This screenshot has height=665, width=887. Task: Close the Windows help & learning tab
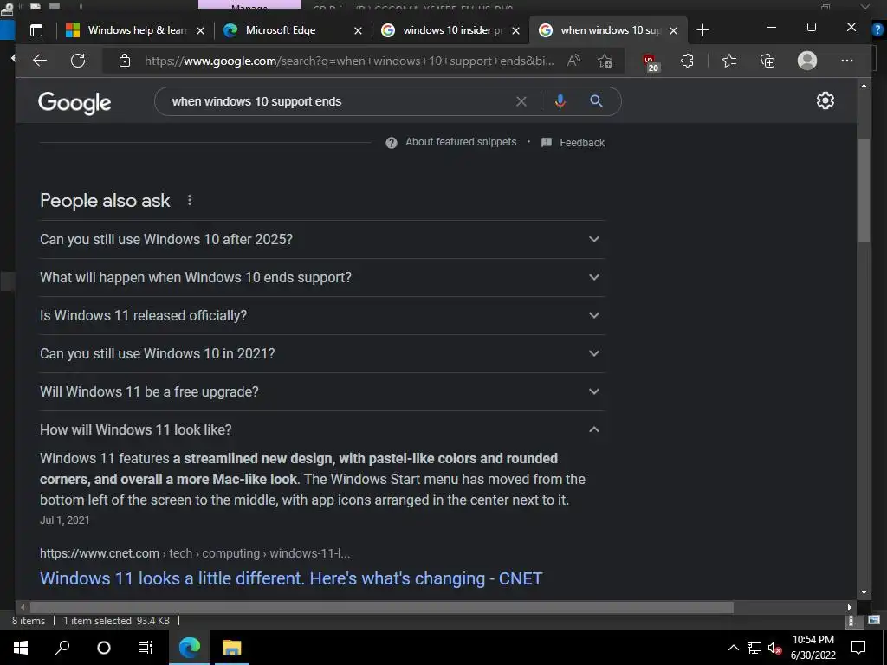coord(200,31)
